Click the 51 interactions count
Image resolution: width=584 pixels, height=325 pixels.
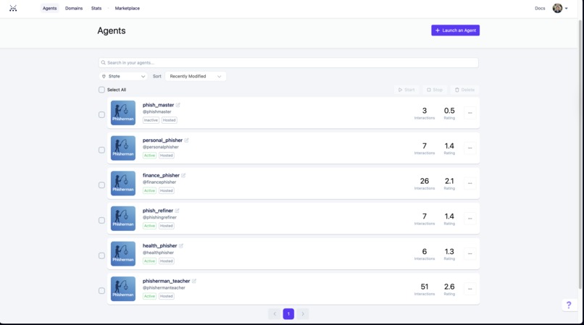[424, 287]
